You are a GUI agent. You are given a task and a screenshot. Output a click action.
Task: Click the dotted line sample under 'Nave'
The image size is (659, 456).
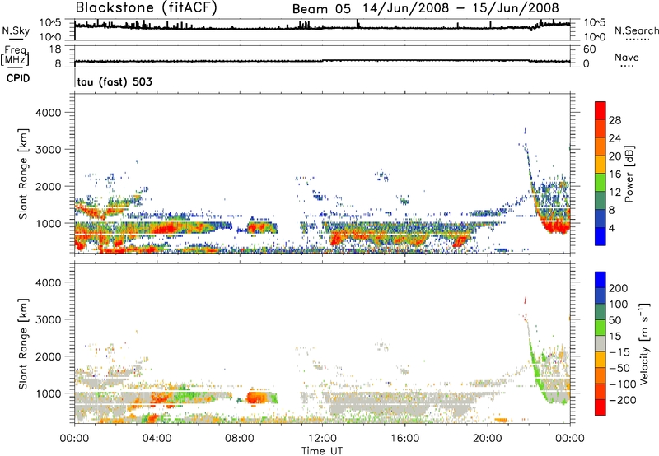point(627,67)
